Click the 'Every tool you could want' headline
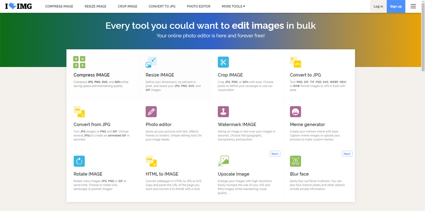The width and height of the screenshot is (425, 211). click(x=211, y=25)
